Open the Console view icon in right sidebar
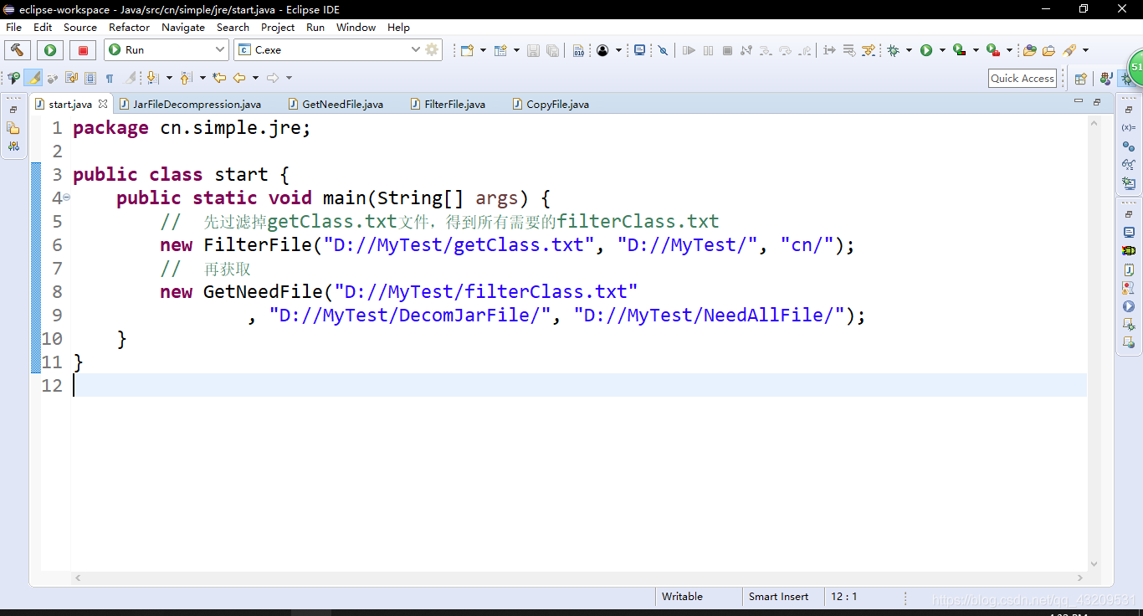 pos(1129,232)
